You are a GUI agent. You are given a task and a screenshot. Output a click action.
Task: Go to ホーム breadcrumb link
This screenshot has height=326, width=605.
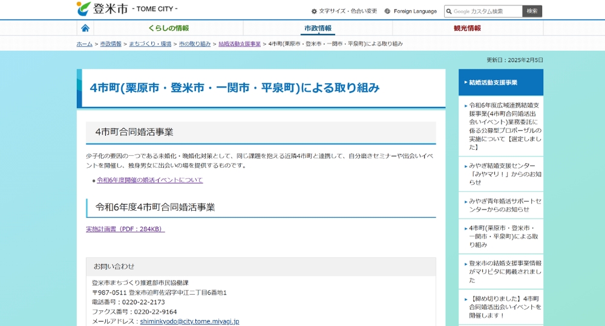pos(85,44)
